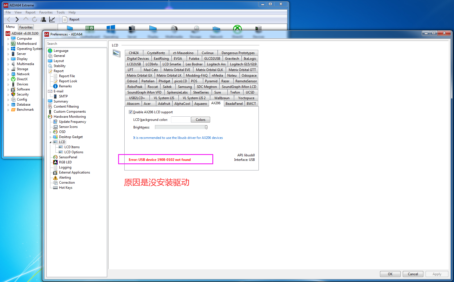454x282 pixels.
Task: Switch to the Matrix Orbital GX tab
Action: point(139,76)
